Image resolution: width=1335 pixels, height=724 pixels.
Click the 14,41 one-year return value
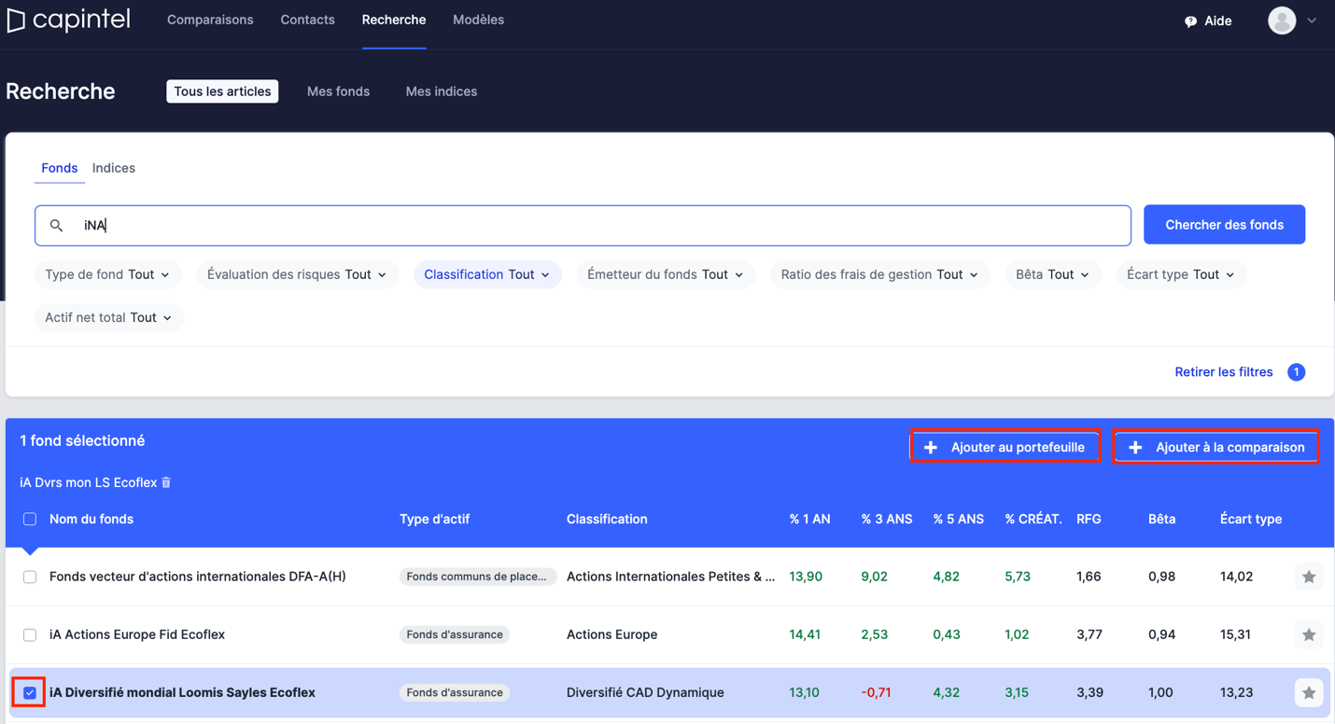point(805,634)
